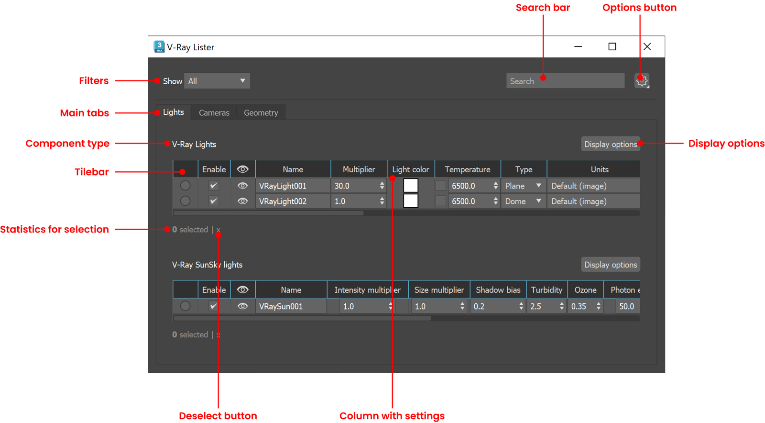The image size is (765, 423).
Task: Enable temperature checkbox for VRayLight001
Action: (x=441, y=186)
